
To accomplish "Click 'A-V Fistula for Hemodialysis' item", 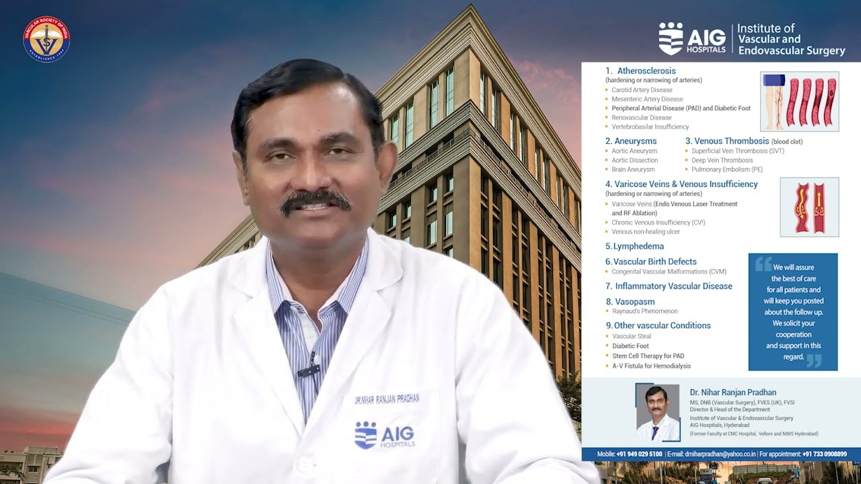I will [x=651, y=366].
